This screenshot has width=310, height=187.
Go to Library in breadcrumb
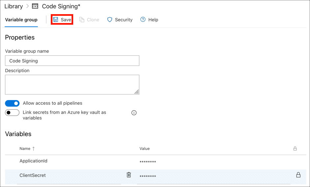(x=14, y=7)
